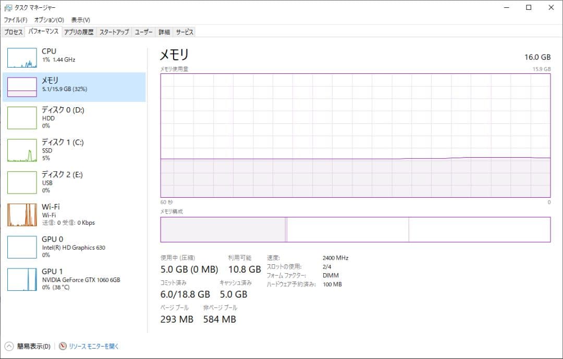
Task: Open the オプション(O) menu
Action: pos(49,20)
